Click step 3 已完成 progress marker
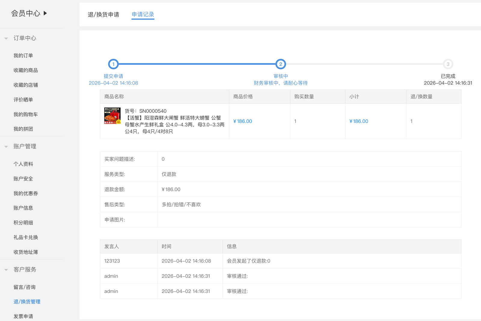 448,64
